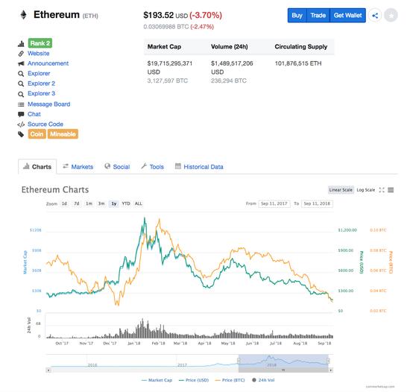Click navigator right scroll arrow
The height and width of the screenshot is (392, 410).
331,370
